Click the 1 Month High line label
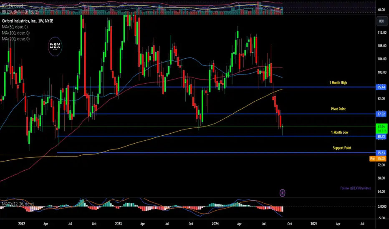Viewport: 389px width, 229px height. coord(338,83)
